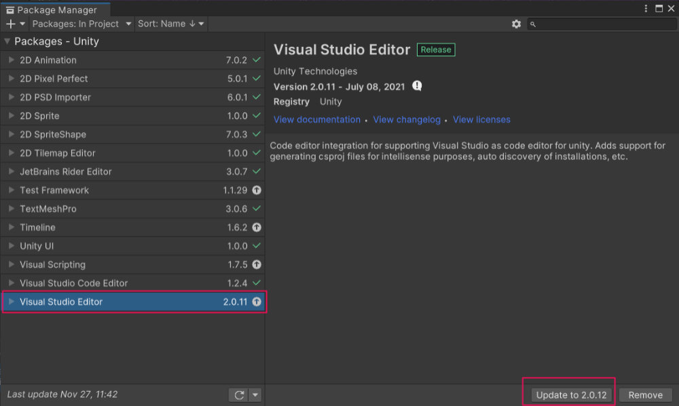Maximize the Package Manager window
679x406 pixels.
(x=659, y=9)
